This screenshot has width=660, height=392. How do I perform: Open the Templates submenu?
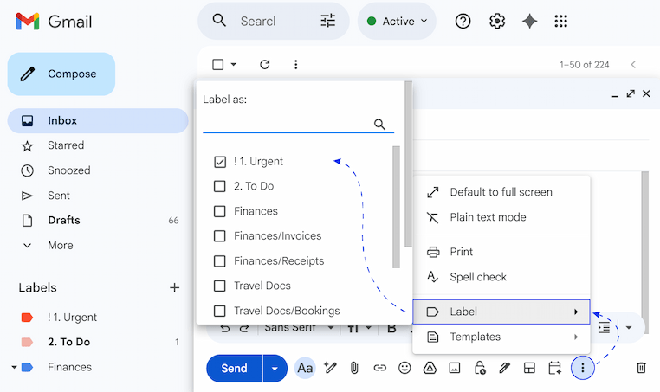point(501,337)
